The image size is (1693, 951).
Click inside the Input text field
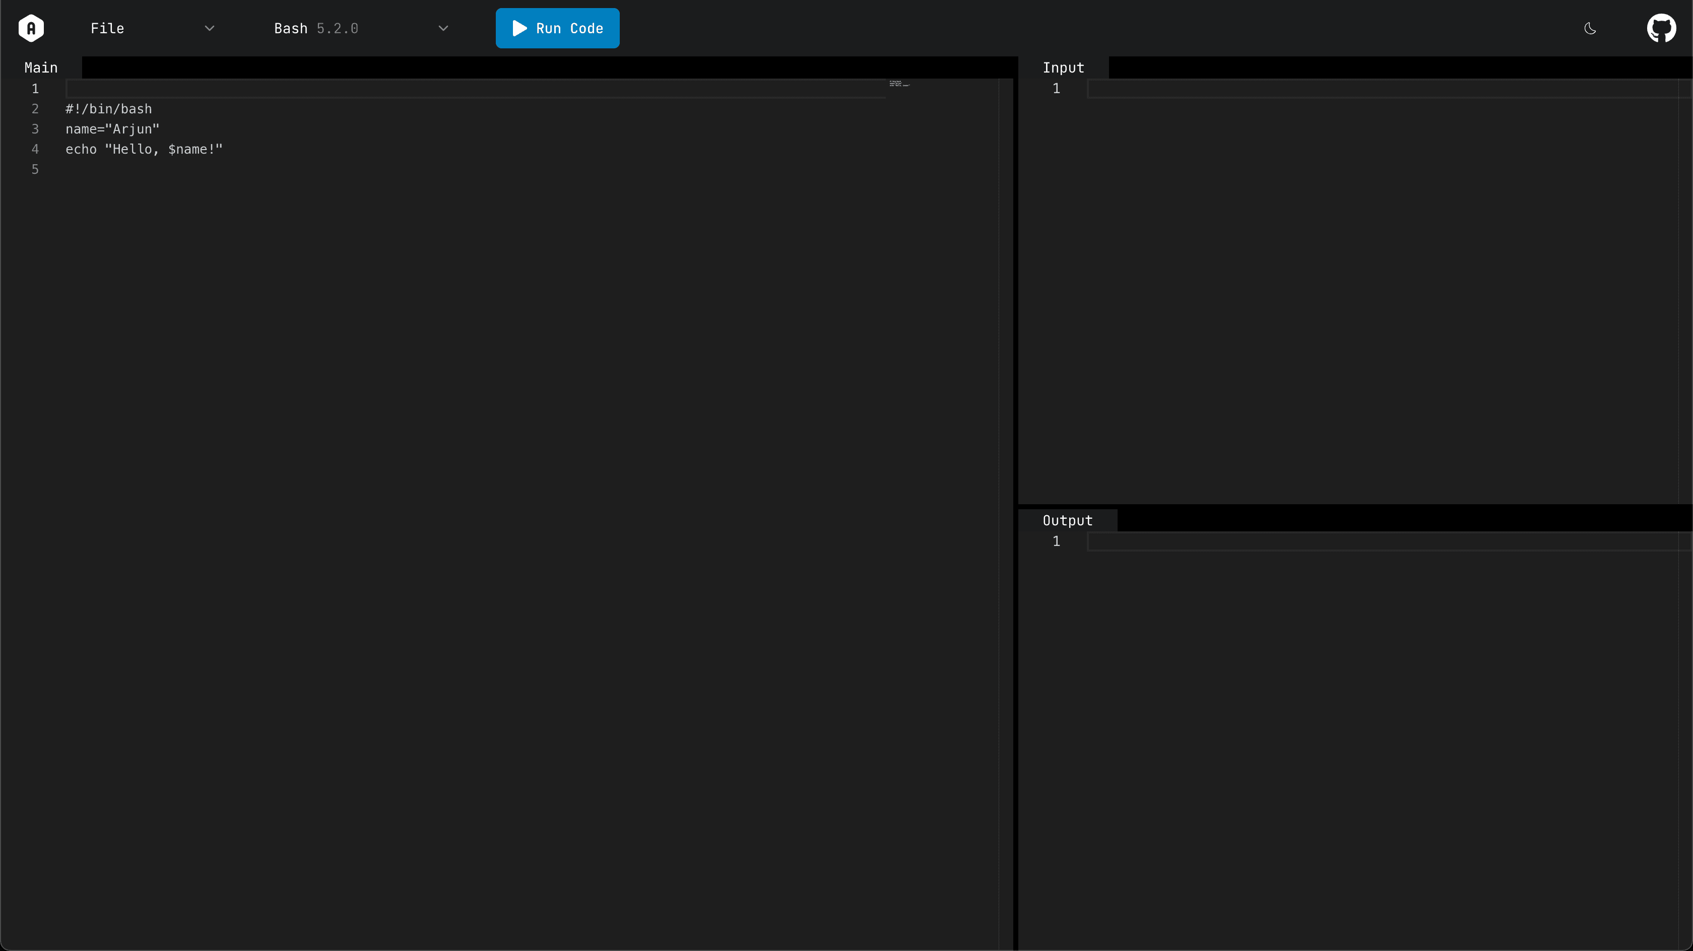point(1315,89)
